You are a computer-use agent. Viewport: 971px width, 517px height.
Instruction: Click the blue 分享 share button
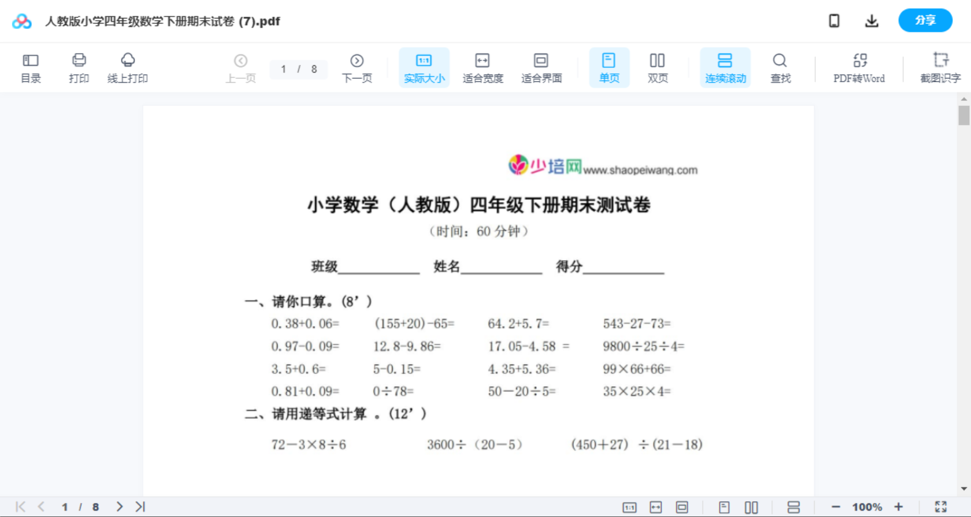click(925, 20)
